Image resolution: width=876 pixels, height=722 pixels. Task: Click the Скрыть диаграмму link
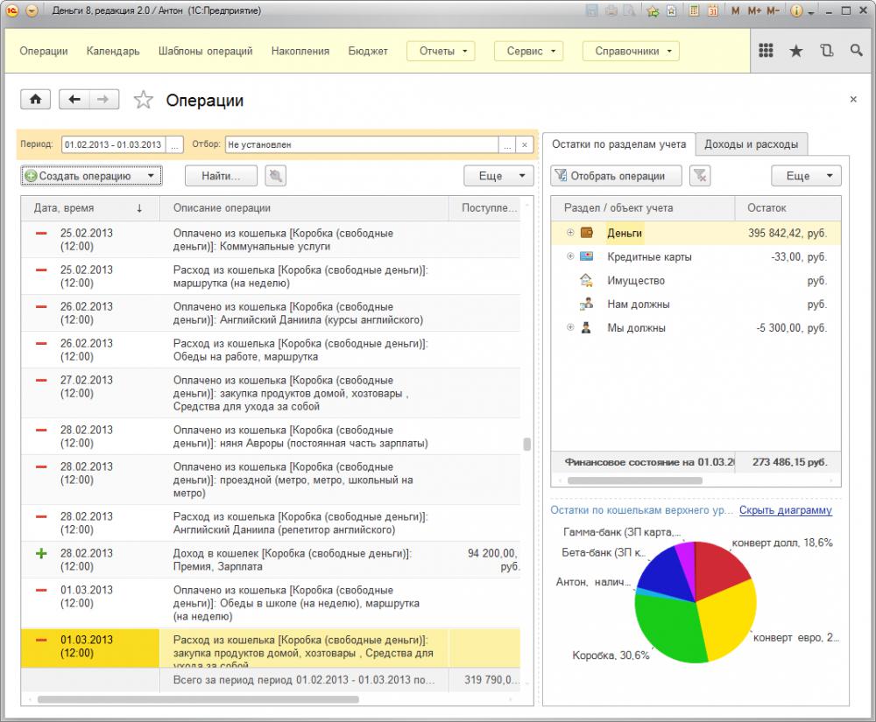[786, 510]
